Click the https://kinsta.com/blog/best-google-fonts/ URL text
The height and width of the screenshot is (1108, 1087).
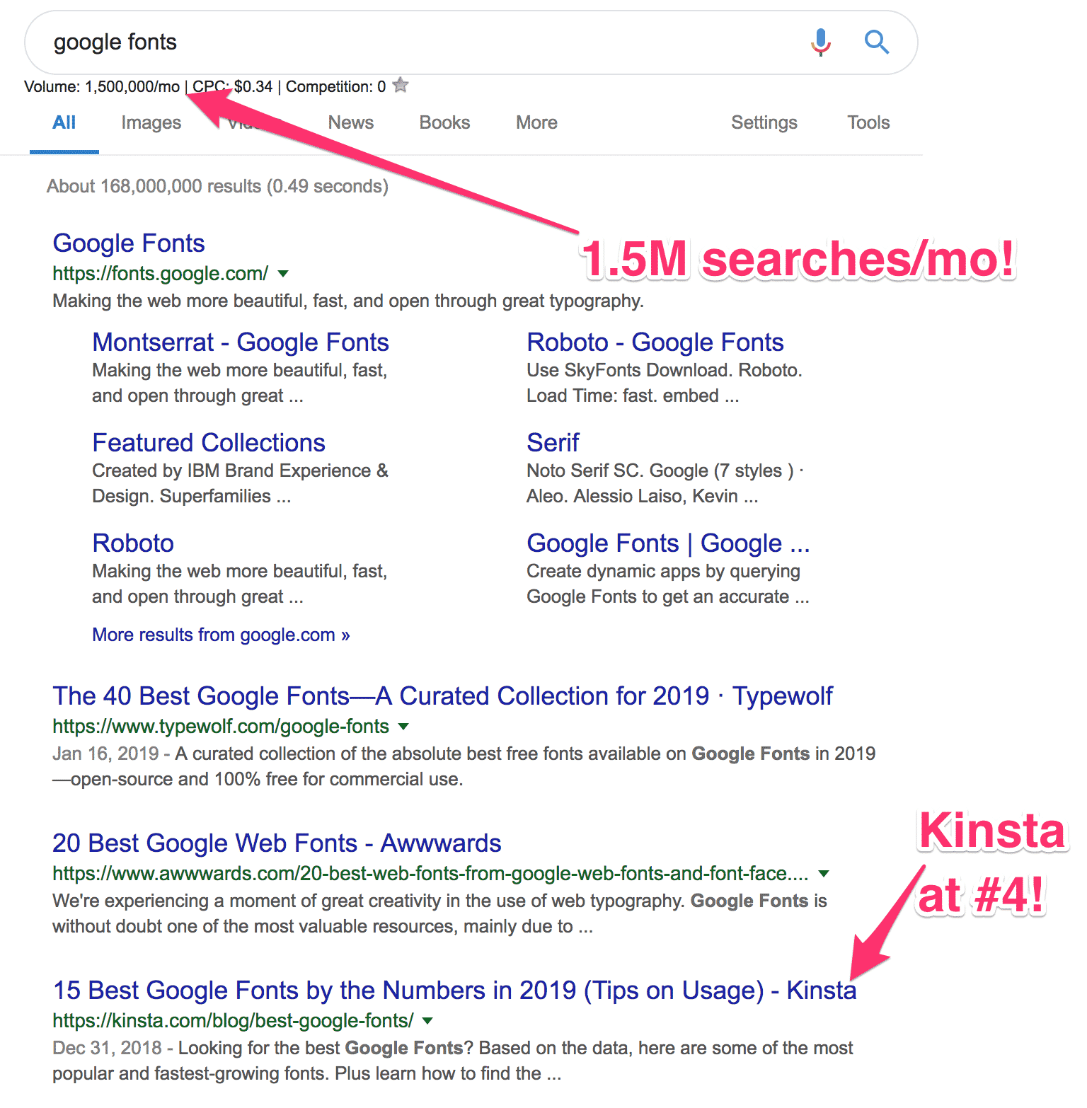click(233, 1020)
